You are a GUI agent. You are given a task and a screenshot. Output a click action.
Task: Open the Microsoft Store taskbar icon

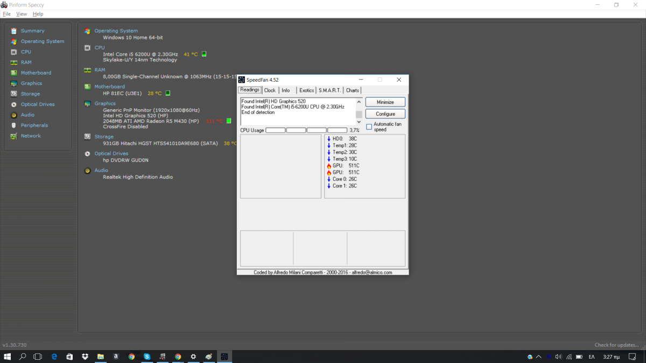click(x=69, y=357)
